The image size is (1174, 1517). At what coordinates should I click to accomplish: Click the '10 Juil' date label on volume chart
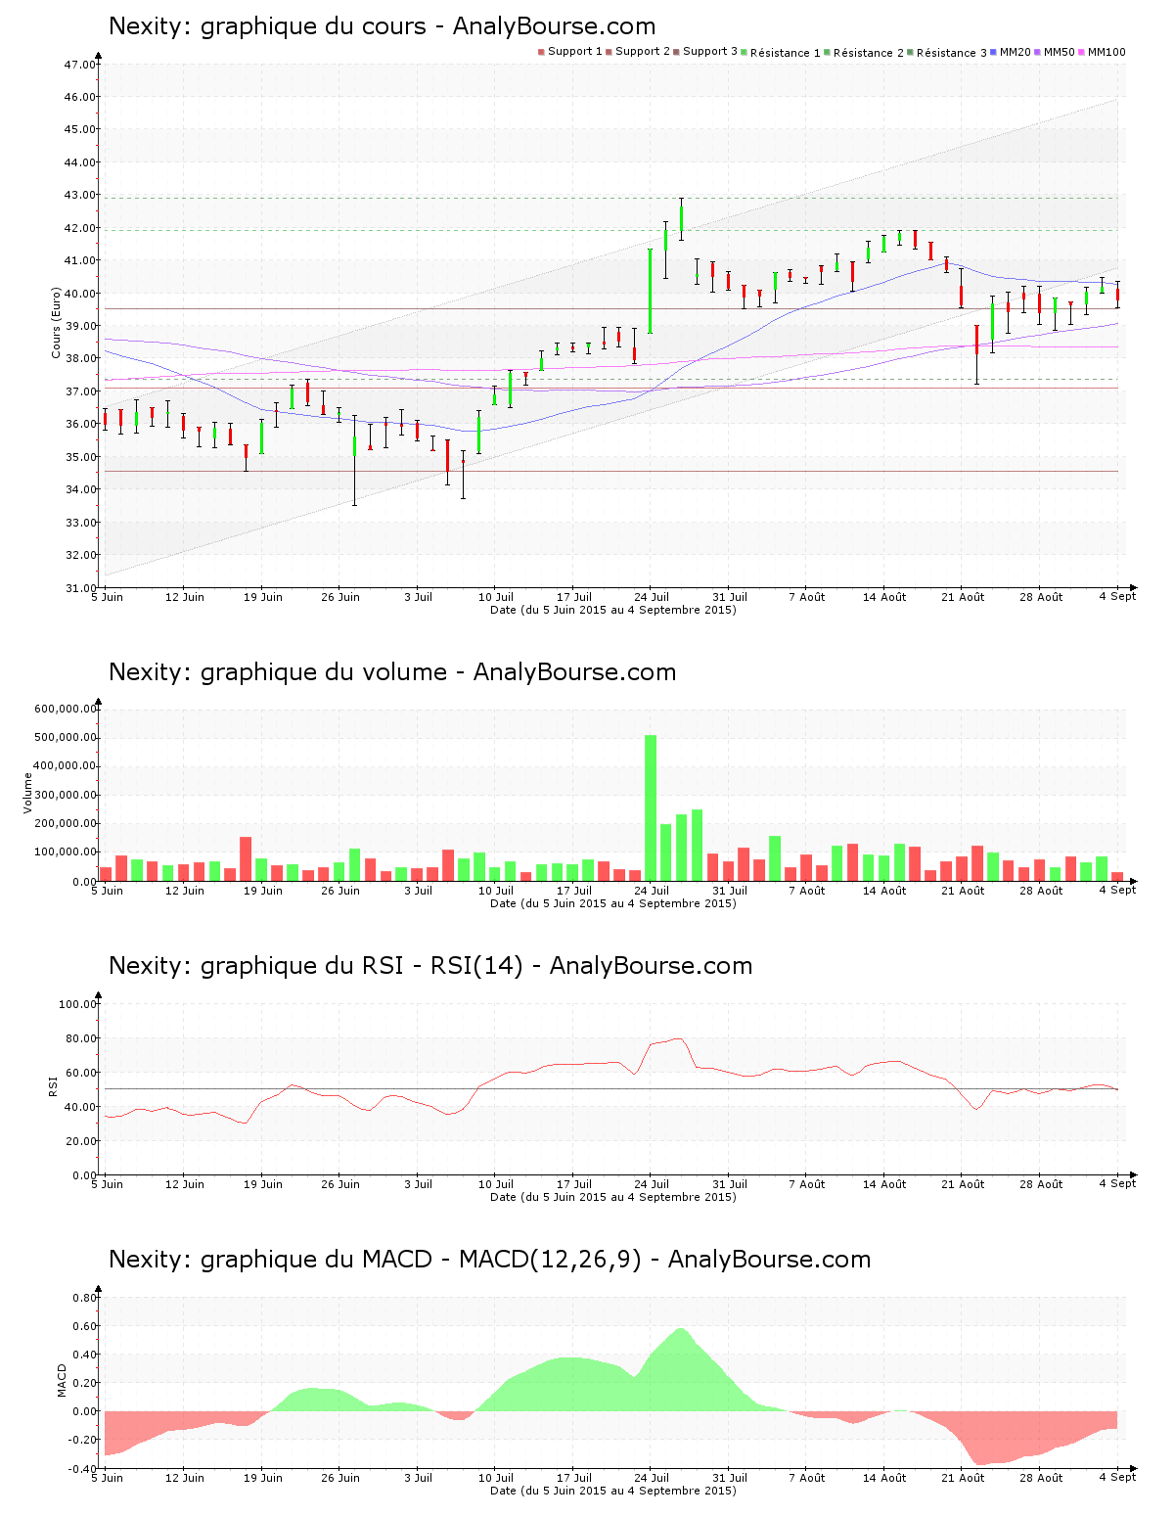pos(496,891)
